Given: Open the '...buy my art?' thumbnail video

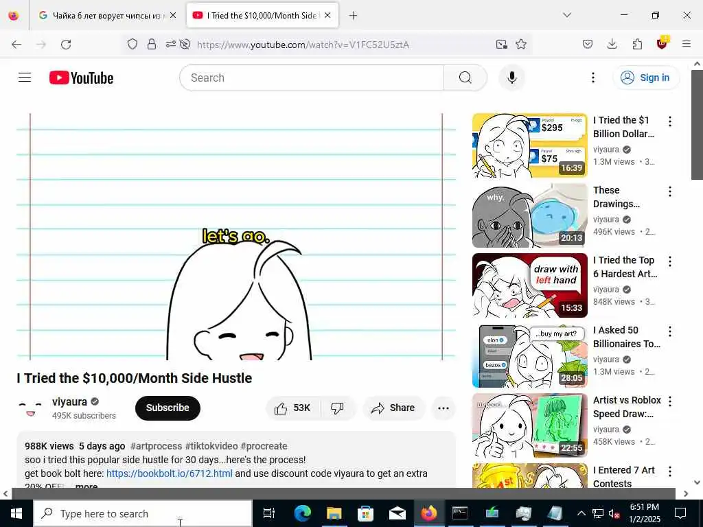Looking at the screenshot, I should pos(529,355).
